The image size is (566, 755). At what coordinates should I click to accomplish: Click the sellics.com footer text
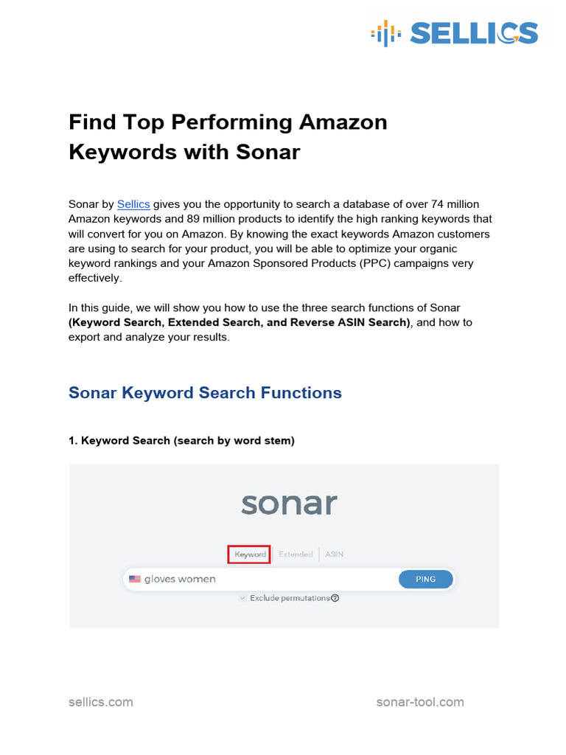pyautogui.click(x=101, y=702)
